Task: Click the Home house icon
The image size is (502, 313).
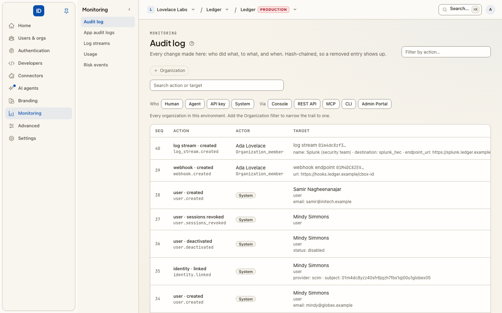Action: coord(12,26)
